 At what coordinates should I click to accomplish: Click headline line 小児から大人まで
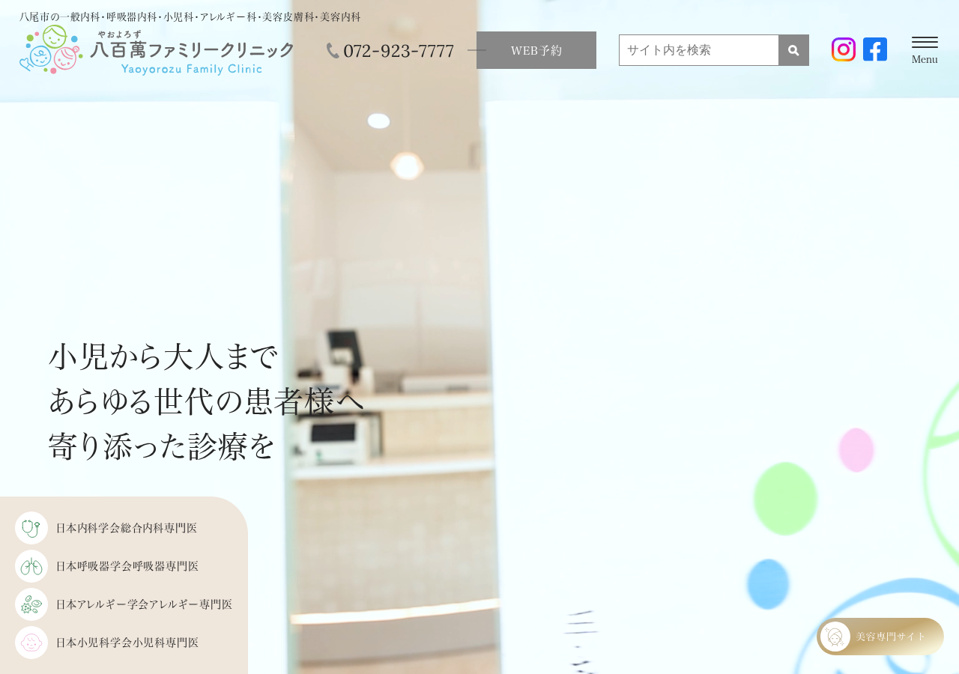coord(163,356)
